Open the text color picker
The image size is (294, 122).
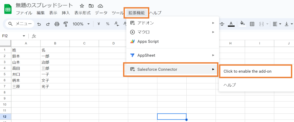[231, 24]
